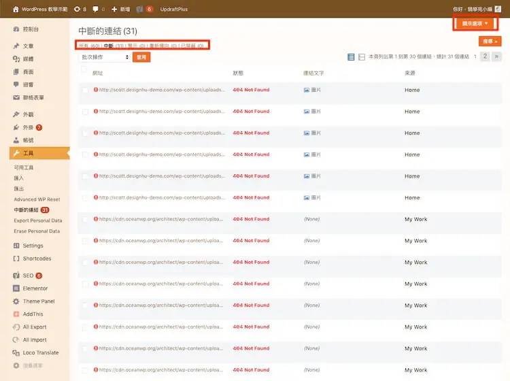
Task: Open the 文章 posts pin icon
Action: pos(16,46)
